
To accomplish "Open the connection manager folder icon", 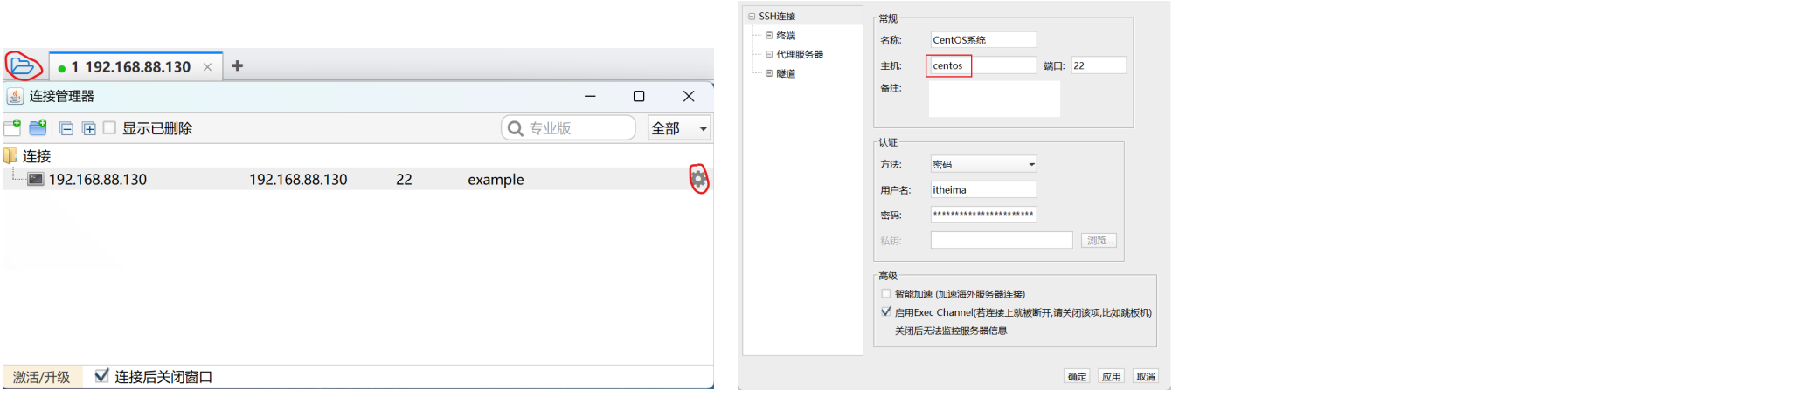I will 22,65.
